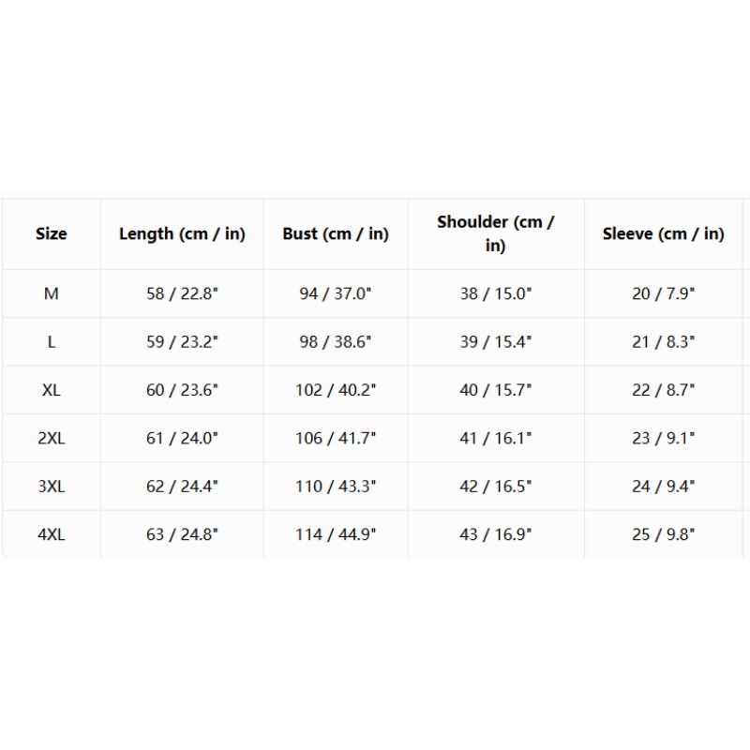Select the M size row label
750x750 pixels.
point(52,293)
